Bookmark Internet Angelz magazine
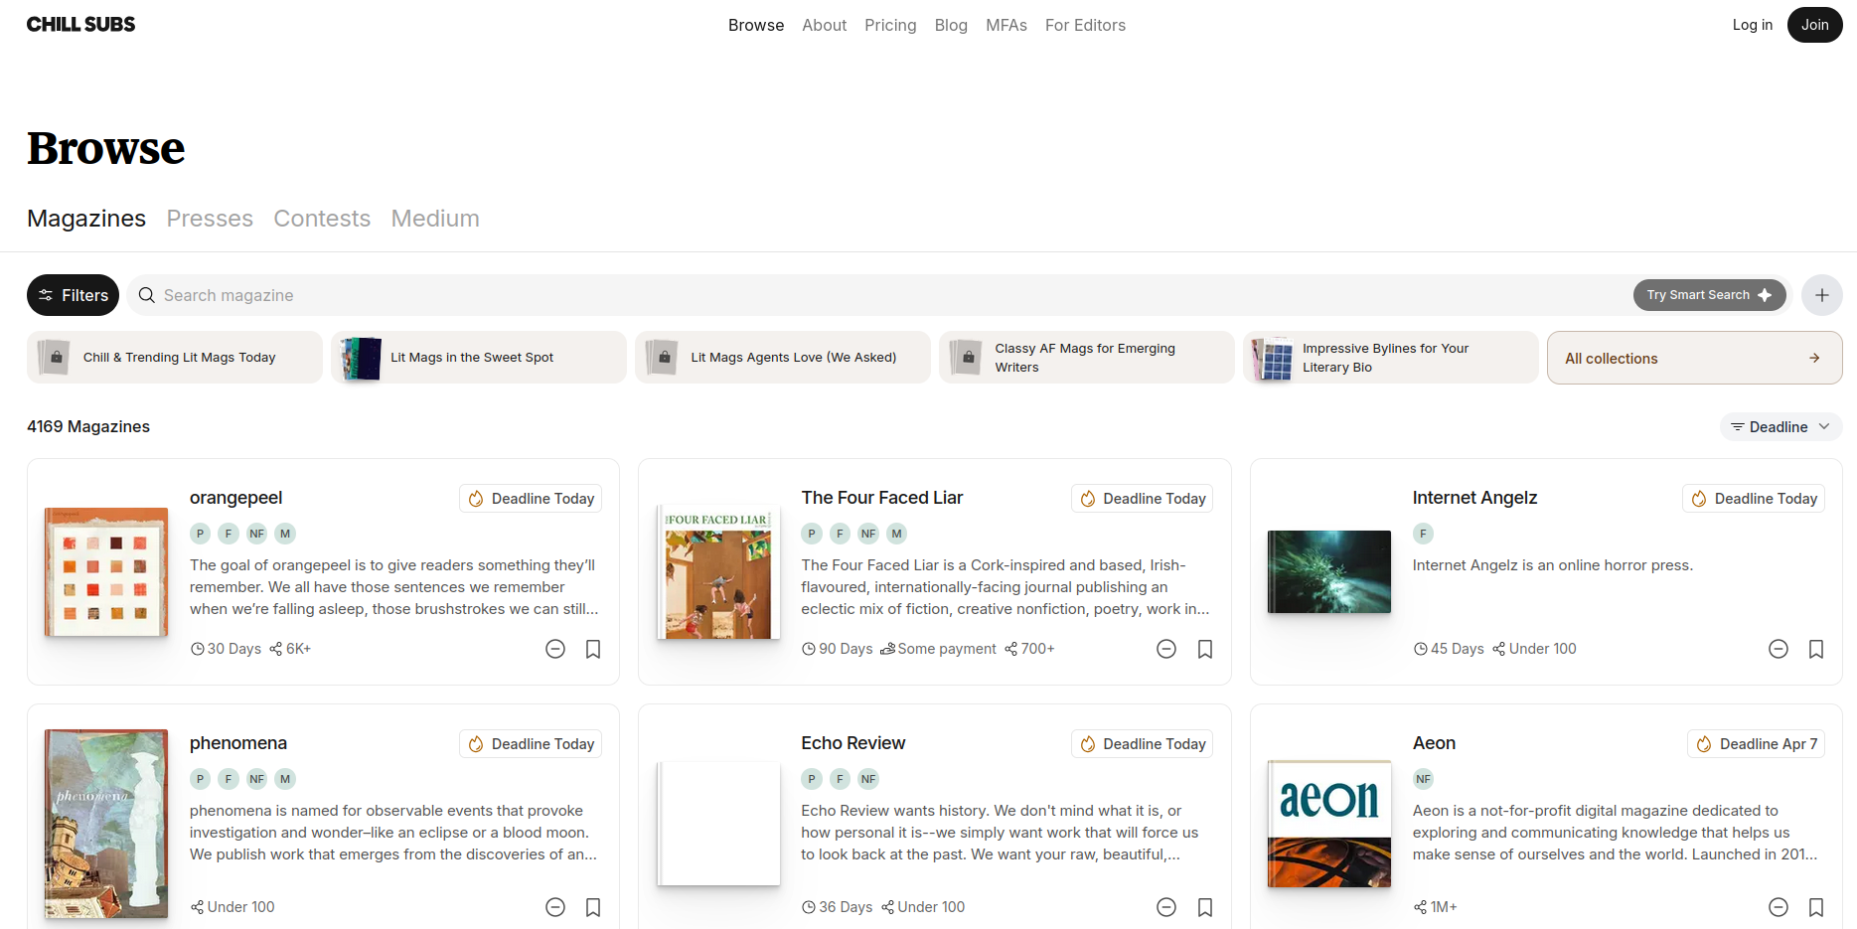The height and width of the screenshot is (929, 1857). click(x=1816, y=649)
